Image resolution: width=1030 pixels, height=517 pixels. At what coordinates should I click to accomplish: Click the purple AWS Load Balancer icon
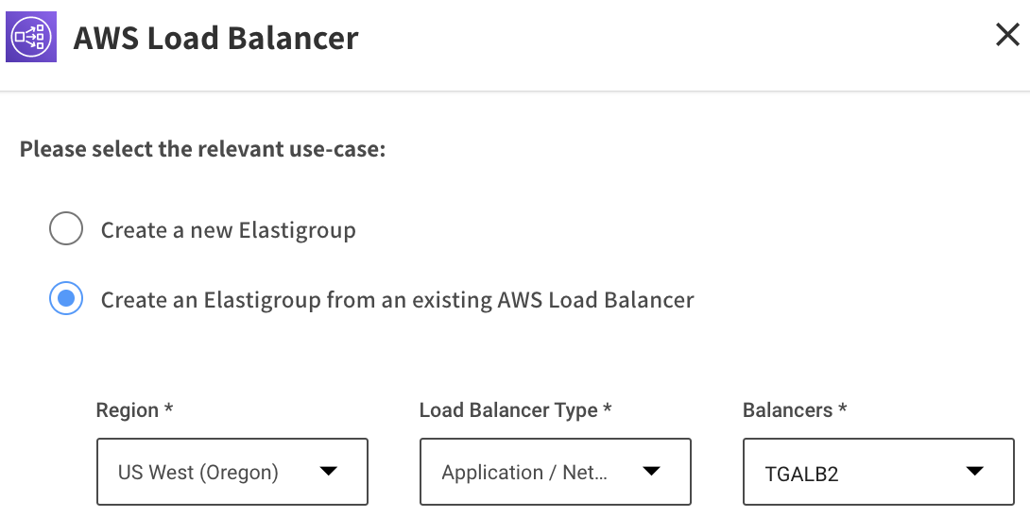pyautogui.click(x=31, y=38)
